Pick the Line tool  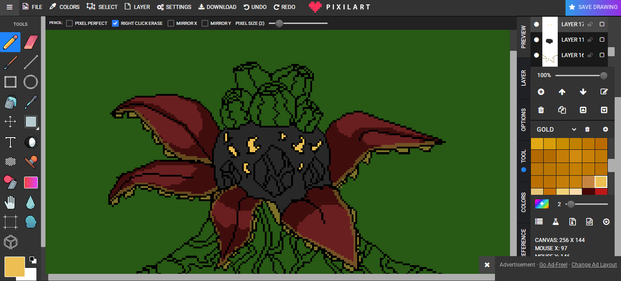(31, 62)
